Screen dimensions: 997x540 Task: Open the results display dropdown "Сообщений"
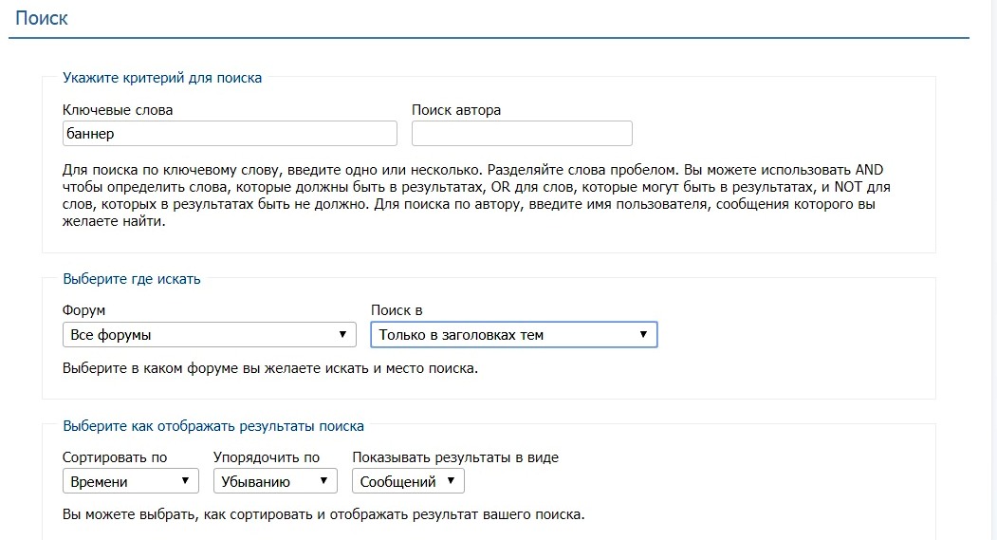pos(408,481)
